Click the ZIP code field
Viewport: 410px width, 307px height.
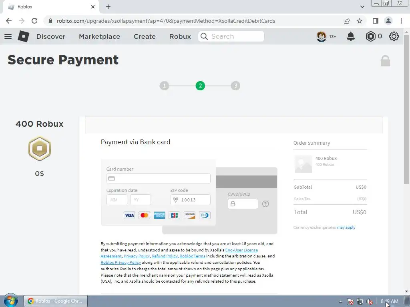190,200
